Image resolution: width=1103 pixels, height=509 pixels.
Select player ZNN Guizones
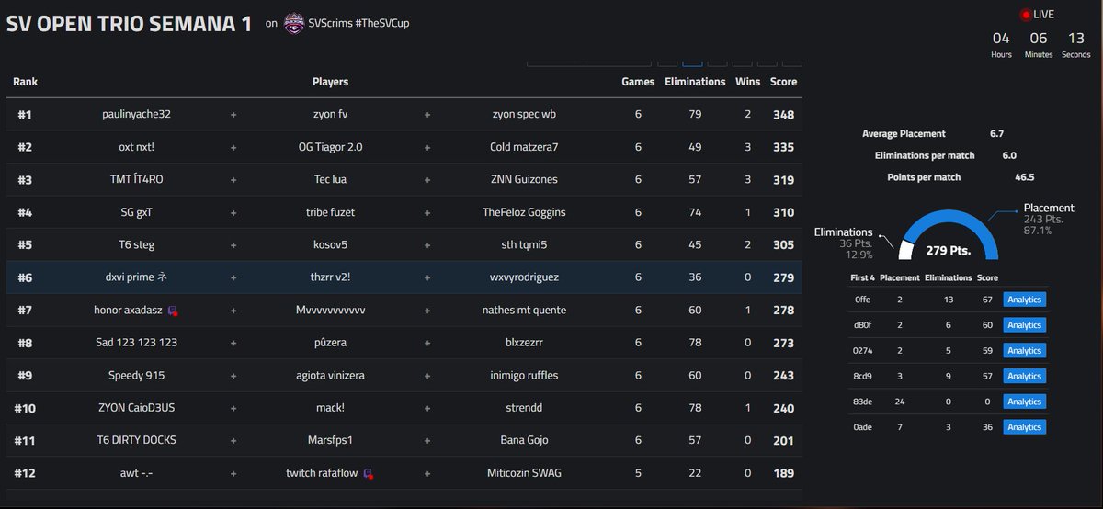524,180
